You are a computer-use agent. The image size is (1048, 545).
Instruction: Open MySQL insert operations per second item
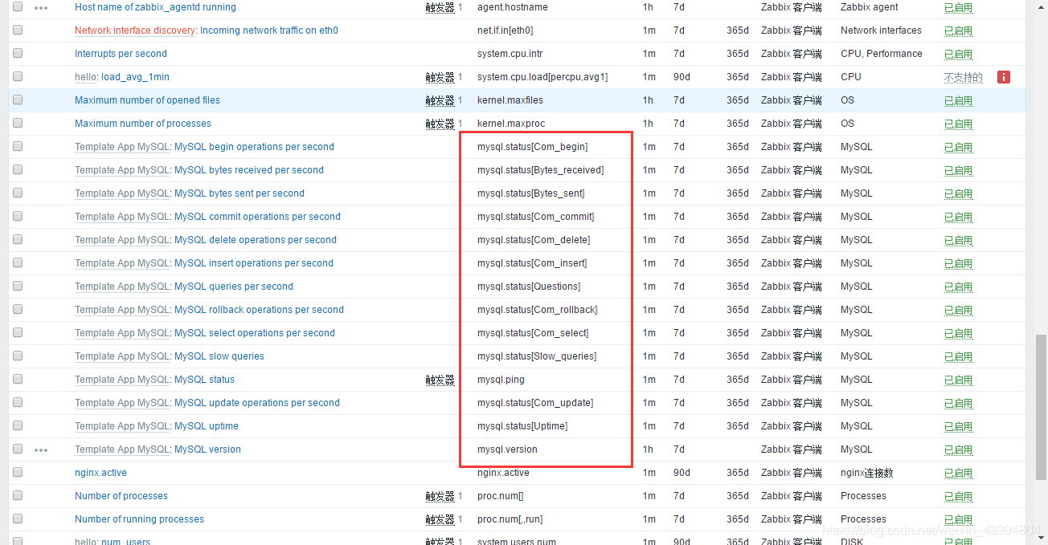(x=254, y=263)
